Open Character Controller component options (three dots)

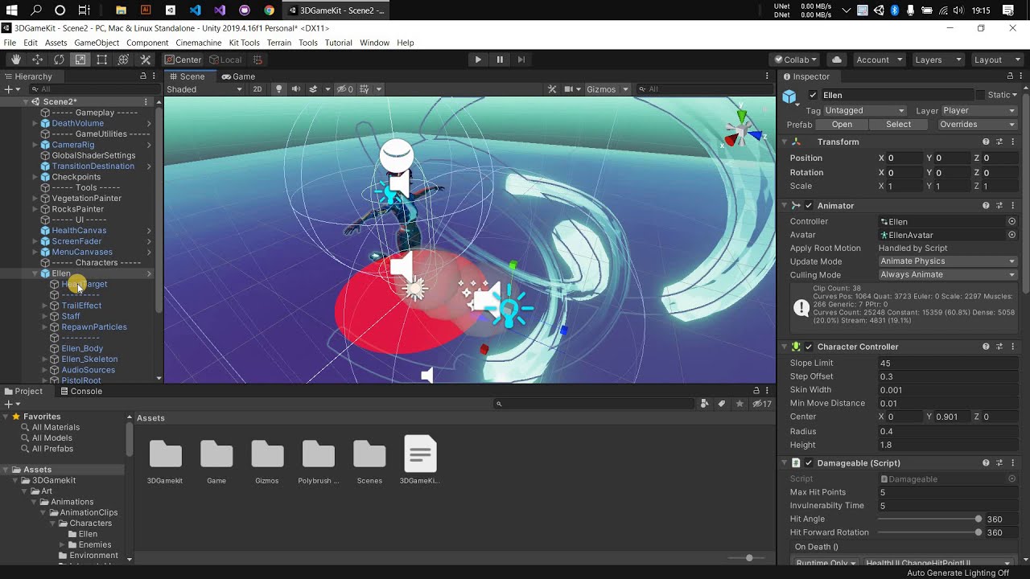point(1012,347)
